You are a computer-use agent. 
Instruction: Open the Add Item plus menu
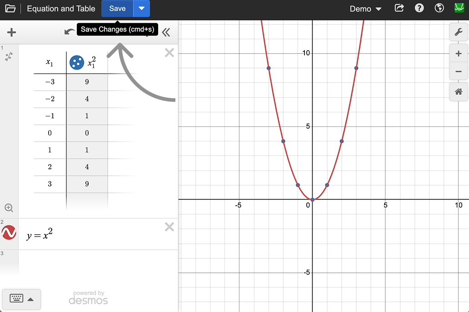point(12,32)
